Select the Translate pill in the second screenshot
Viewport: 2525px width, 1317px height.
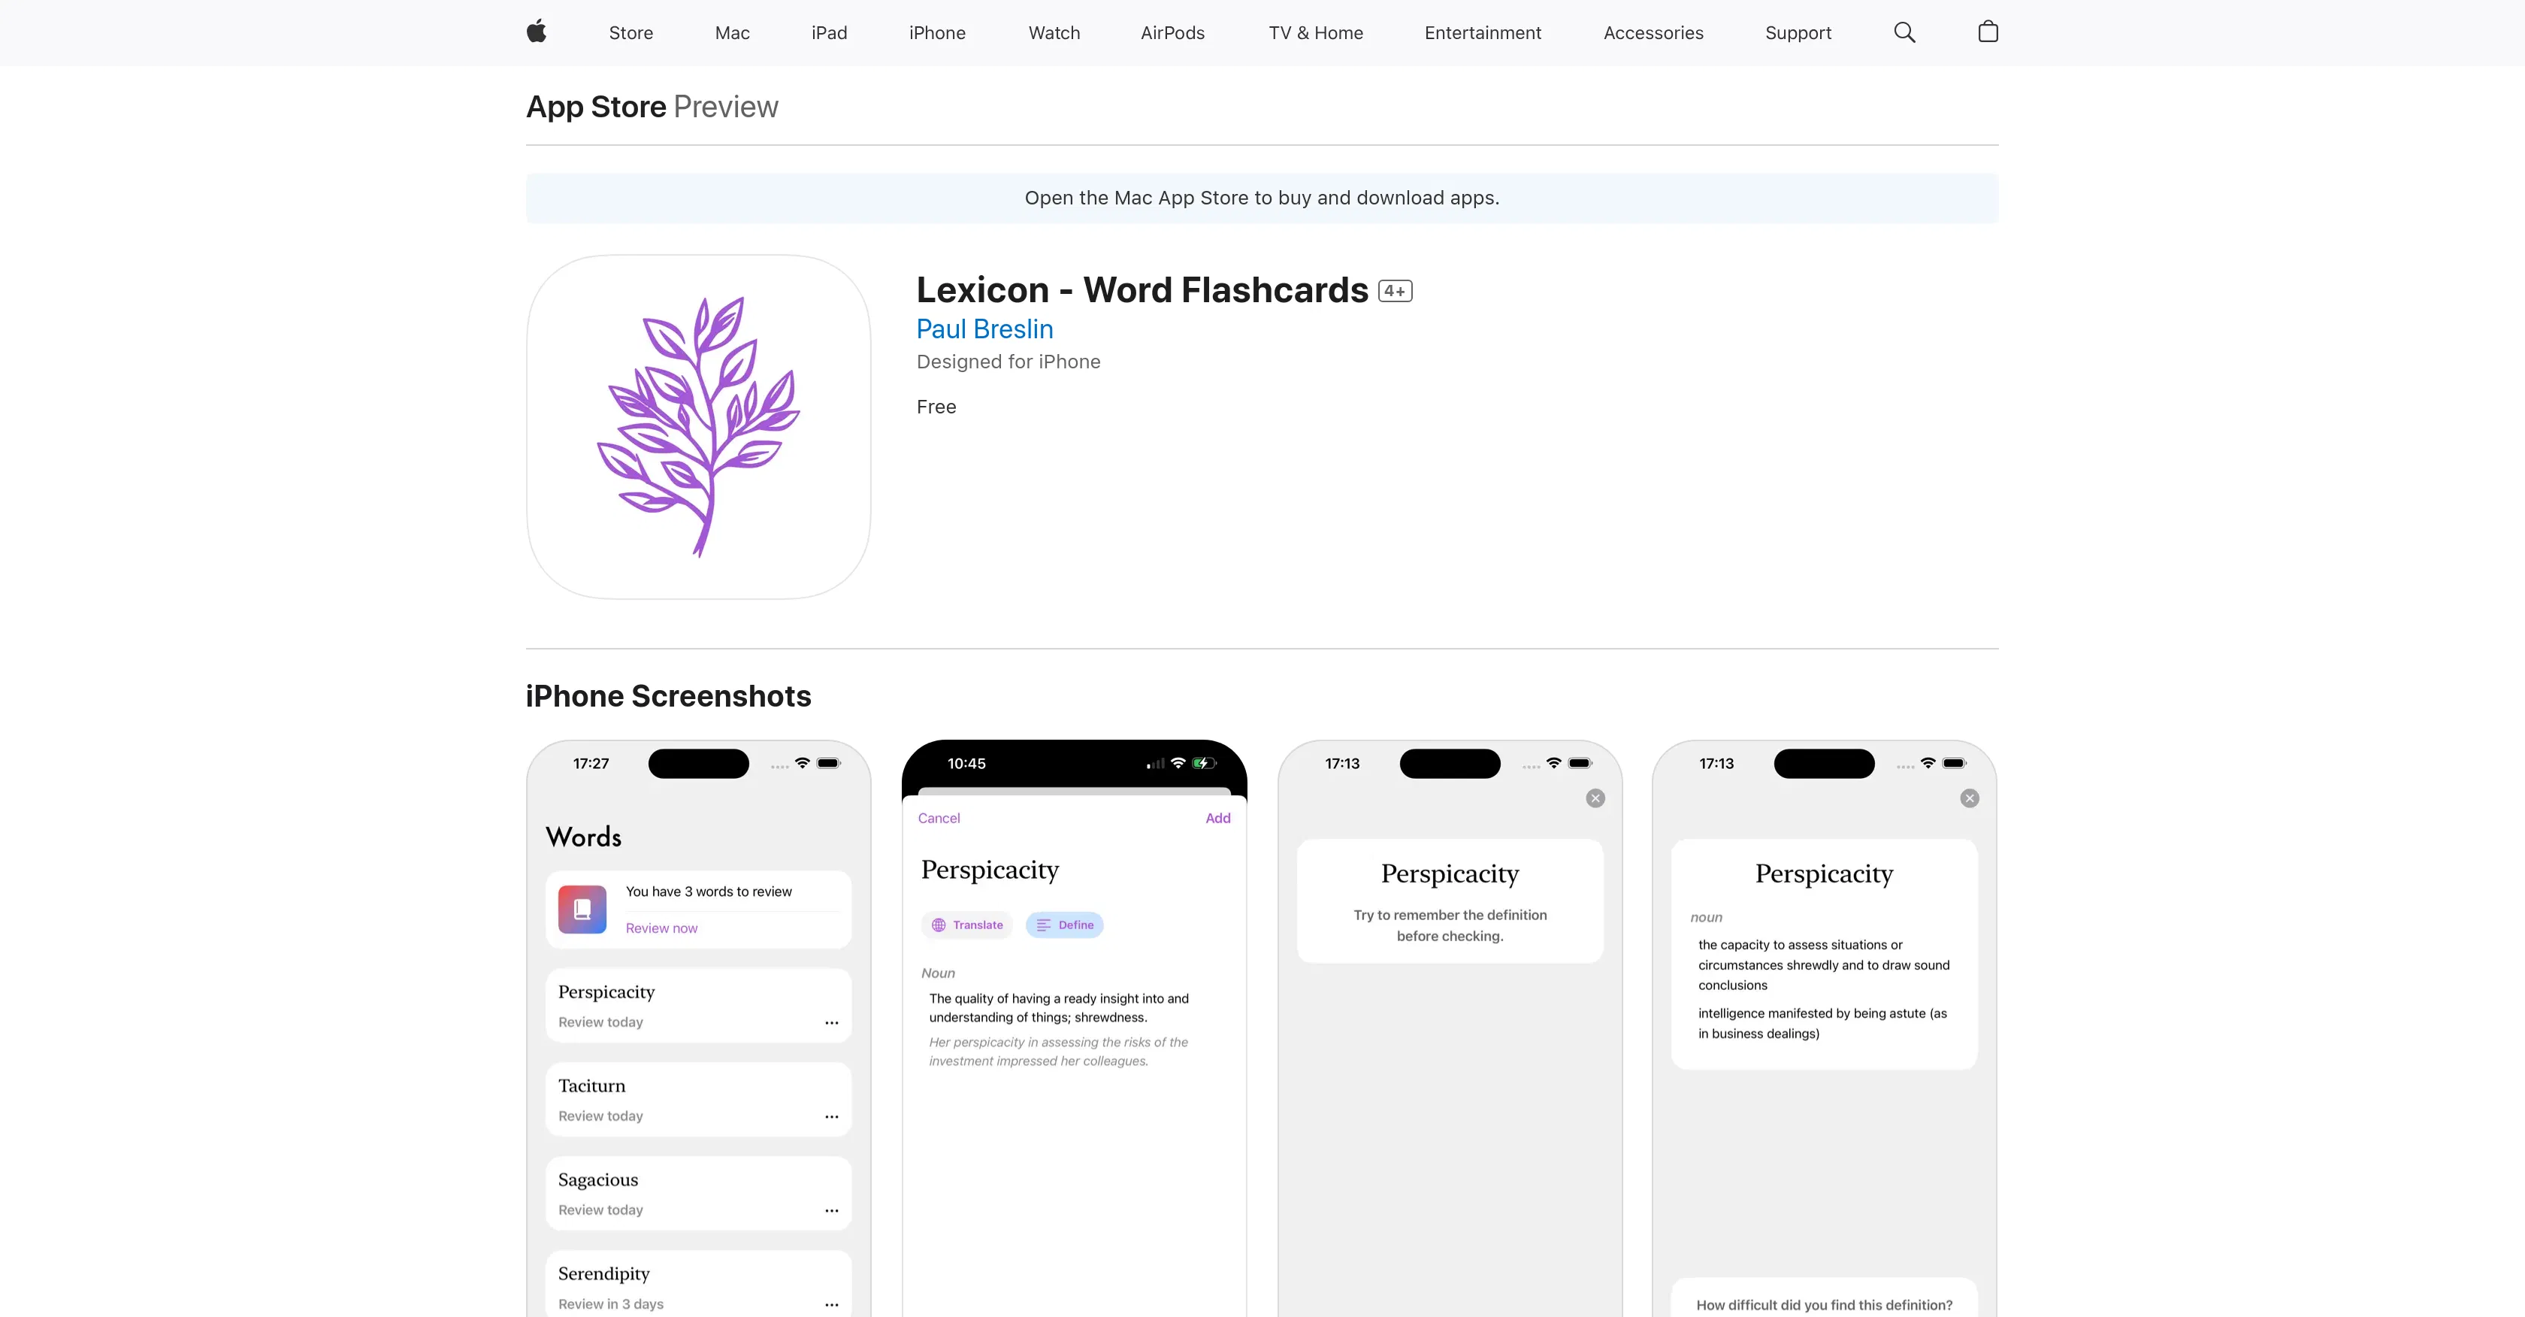point(967,925)
